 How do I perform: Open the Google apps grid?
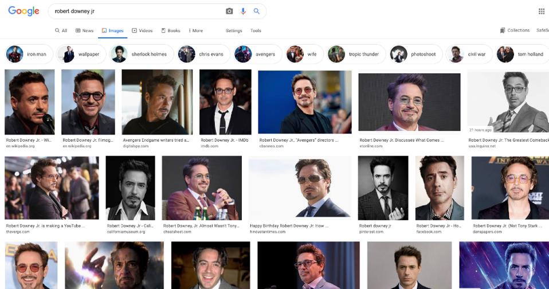(x=542, y=11)
